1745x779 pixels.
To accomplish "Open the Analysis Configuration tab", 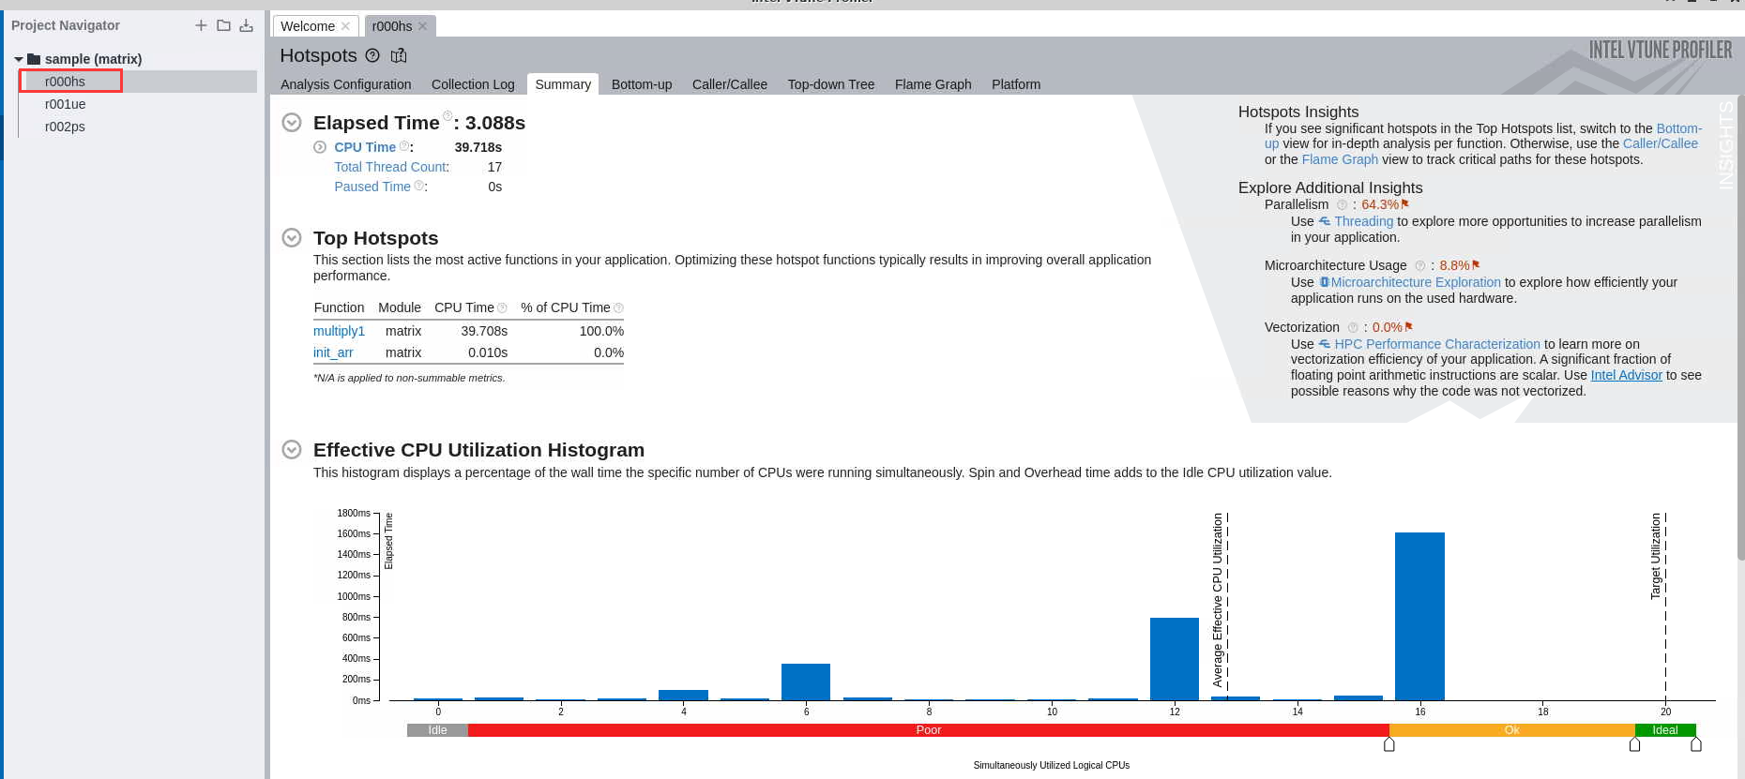I will pyautogui.click(x=345, y=84).
